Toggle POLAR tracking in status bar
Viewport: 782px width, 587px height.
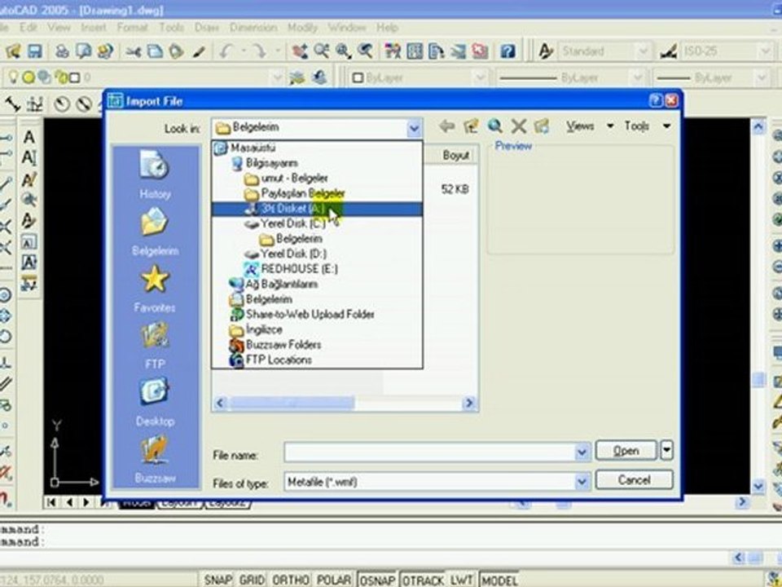pos(334,580)
